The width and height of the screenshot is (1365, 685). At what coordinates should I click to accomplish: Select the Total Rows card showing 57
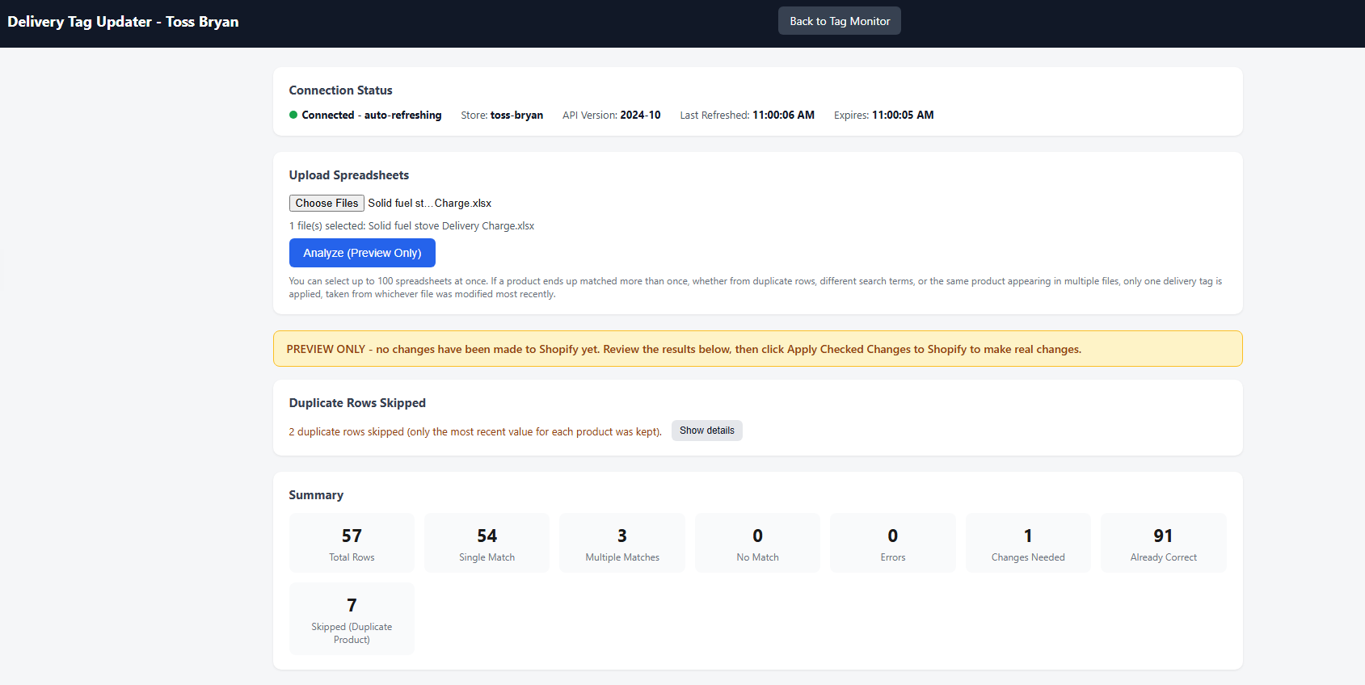[352, 543]
